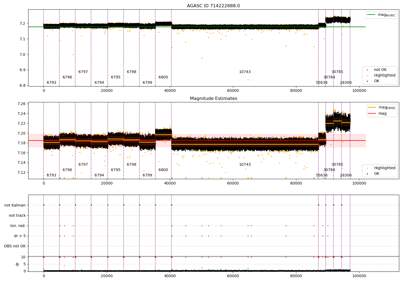Click the 7.14 y-axis tick label
Image resolution: width=403 pixels, height=282 pixels.
point(21,163)
